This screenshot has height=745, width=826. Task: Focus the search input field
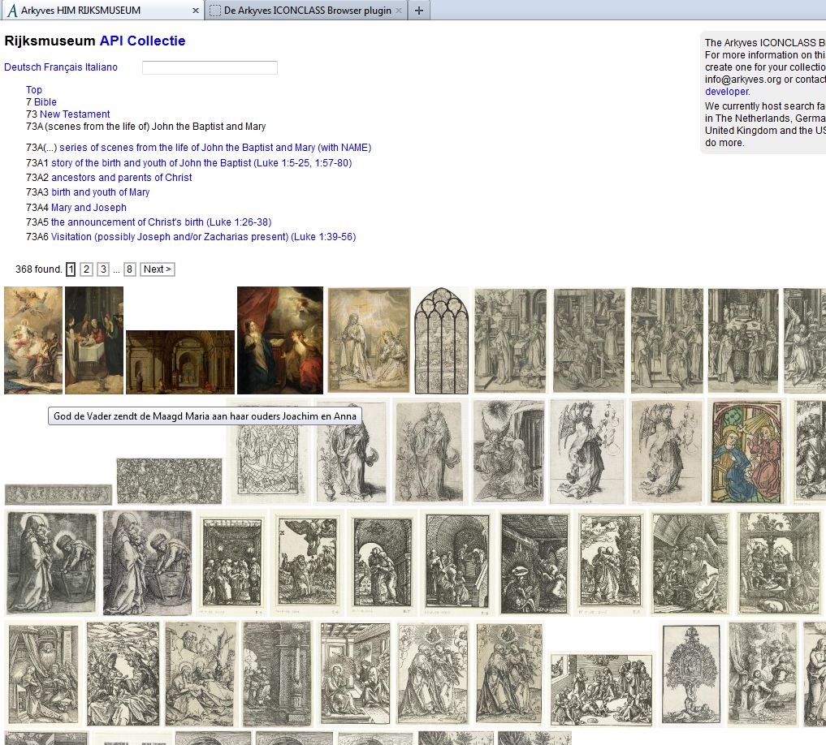(210, 67)
